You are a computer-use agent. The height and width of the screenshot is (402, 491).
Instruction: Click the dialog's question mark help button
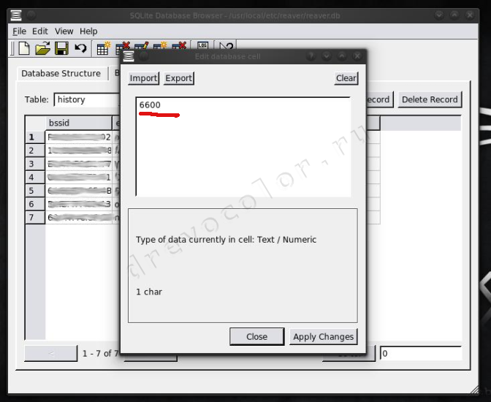click(311, 56)
